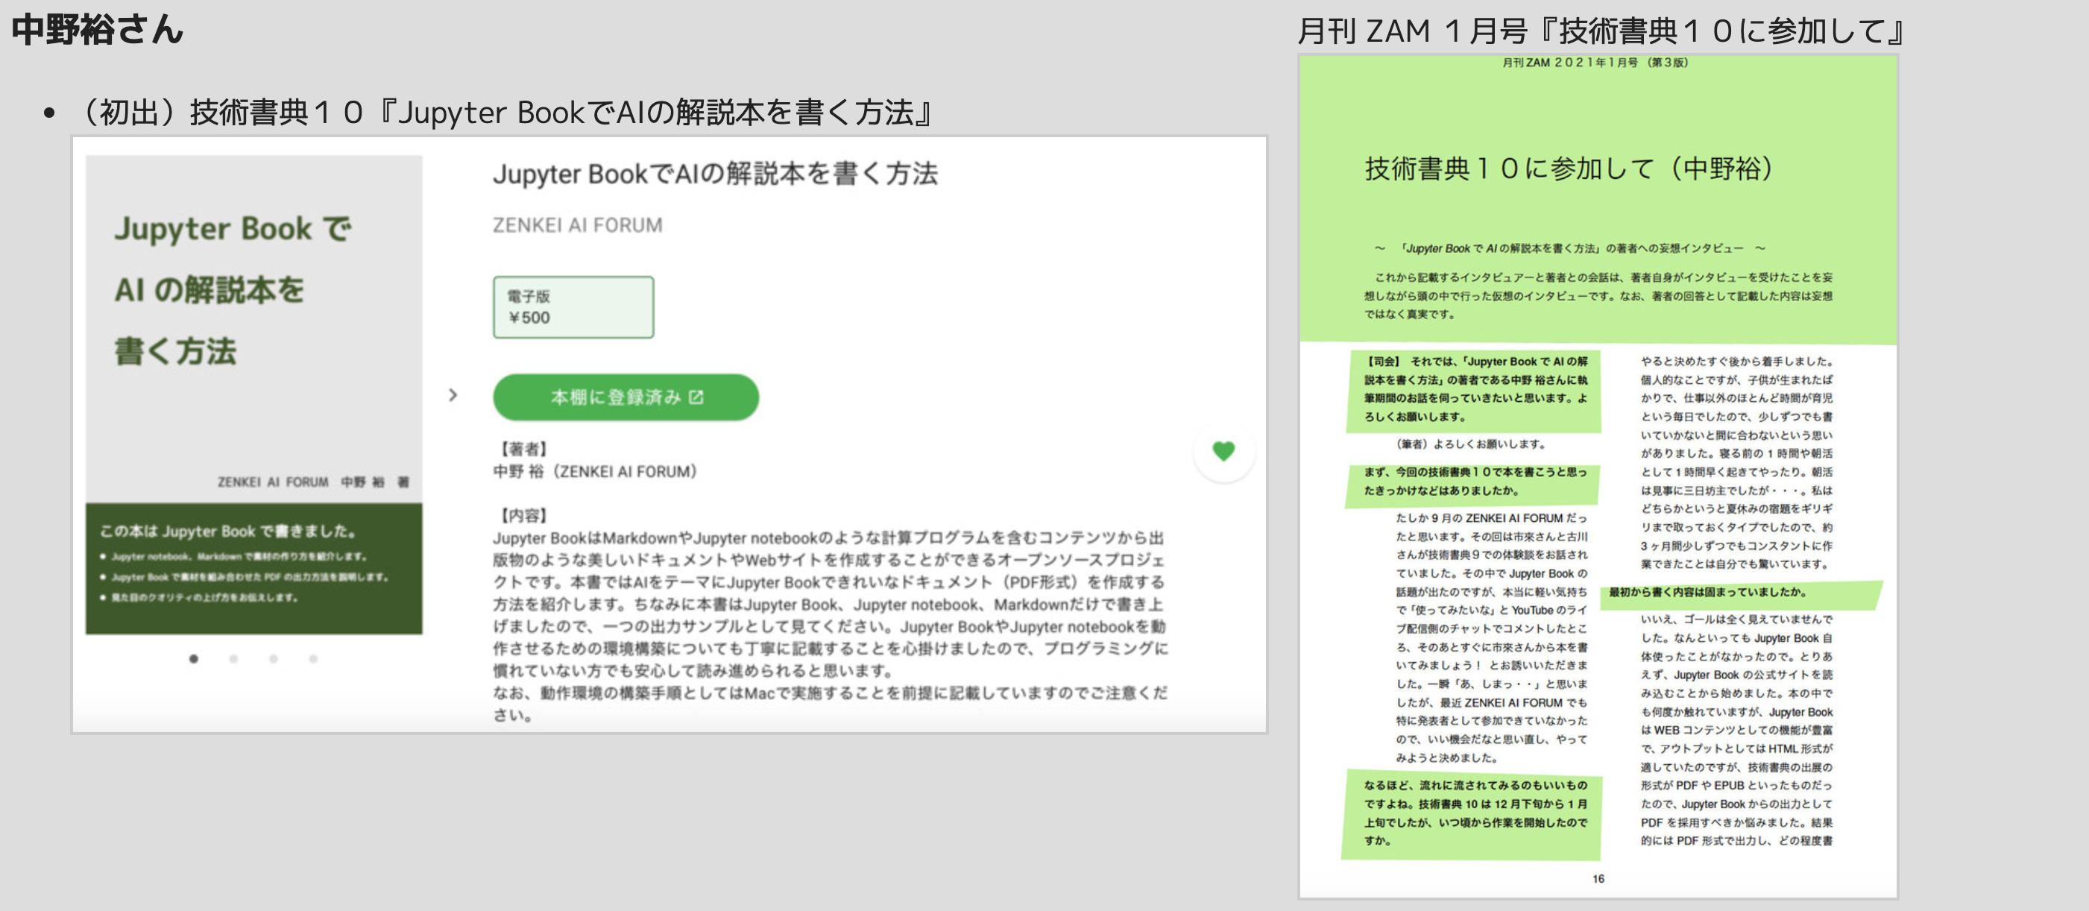Click the store page title Jupyter BookでAIの解説本を書く方法
Viewport: 2089px width, 911px height.
714,174
